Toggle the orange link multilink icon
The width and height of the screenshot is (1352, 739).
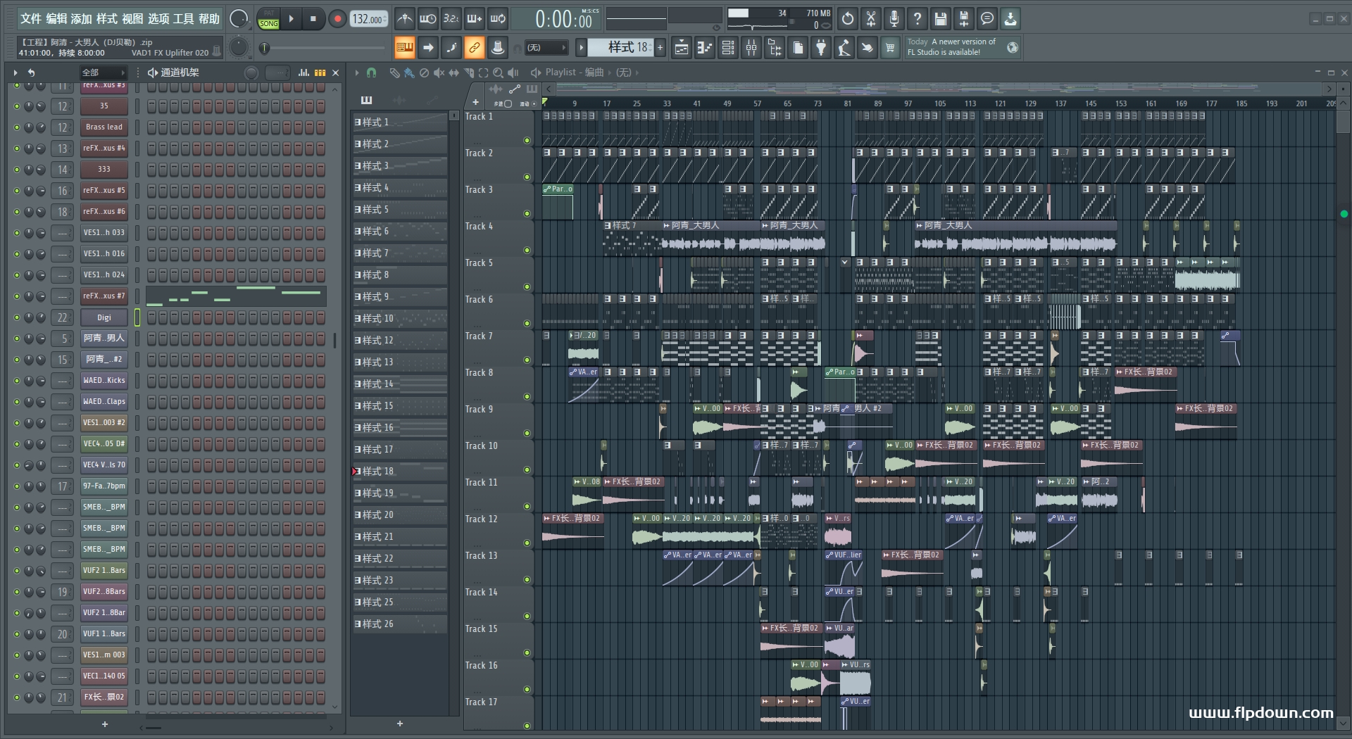(475, 48)
